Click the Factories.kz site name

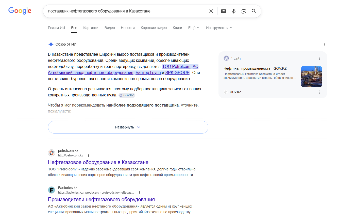(x=68, y=188)
